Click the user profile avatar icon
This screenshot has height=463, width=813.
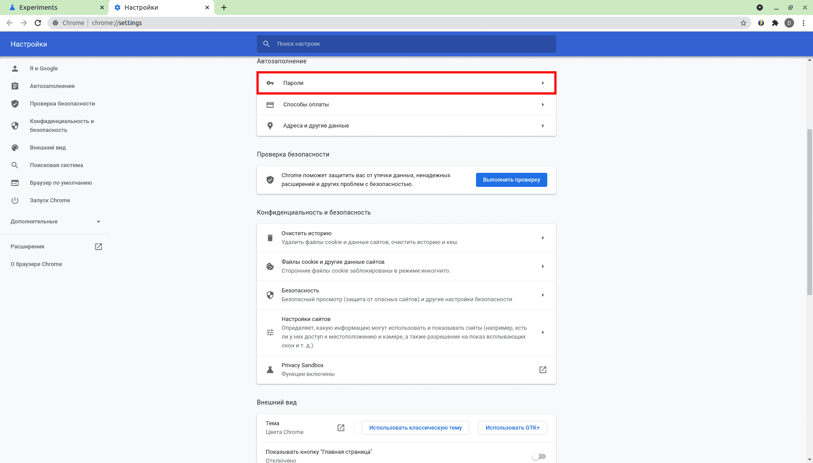(x=789, y=23)
